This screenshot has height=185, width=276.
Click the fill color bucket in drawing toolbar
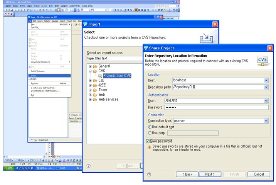pyautogui.click(x=56, y=160)
